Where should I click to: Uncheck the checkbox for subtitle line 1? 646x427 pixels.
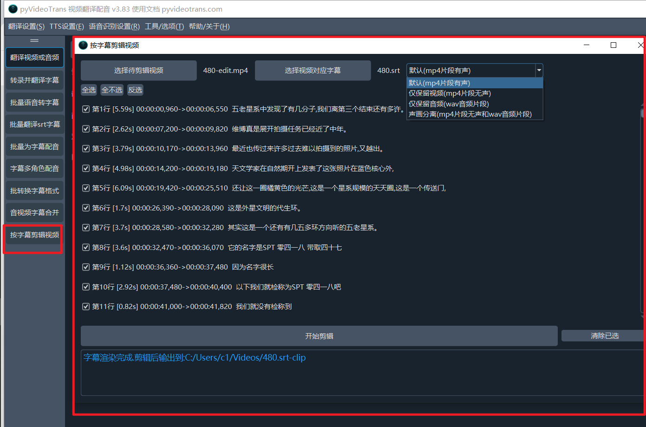tap(86, 109)
